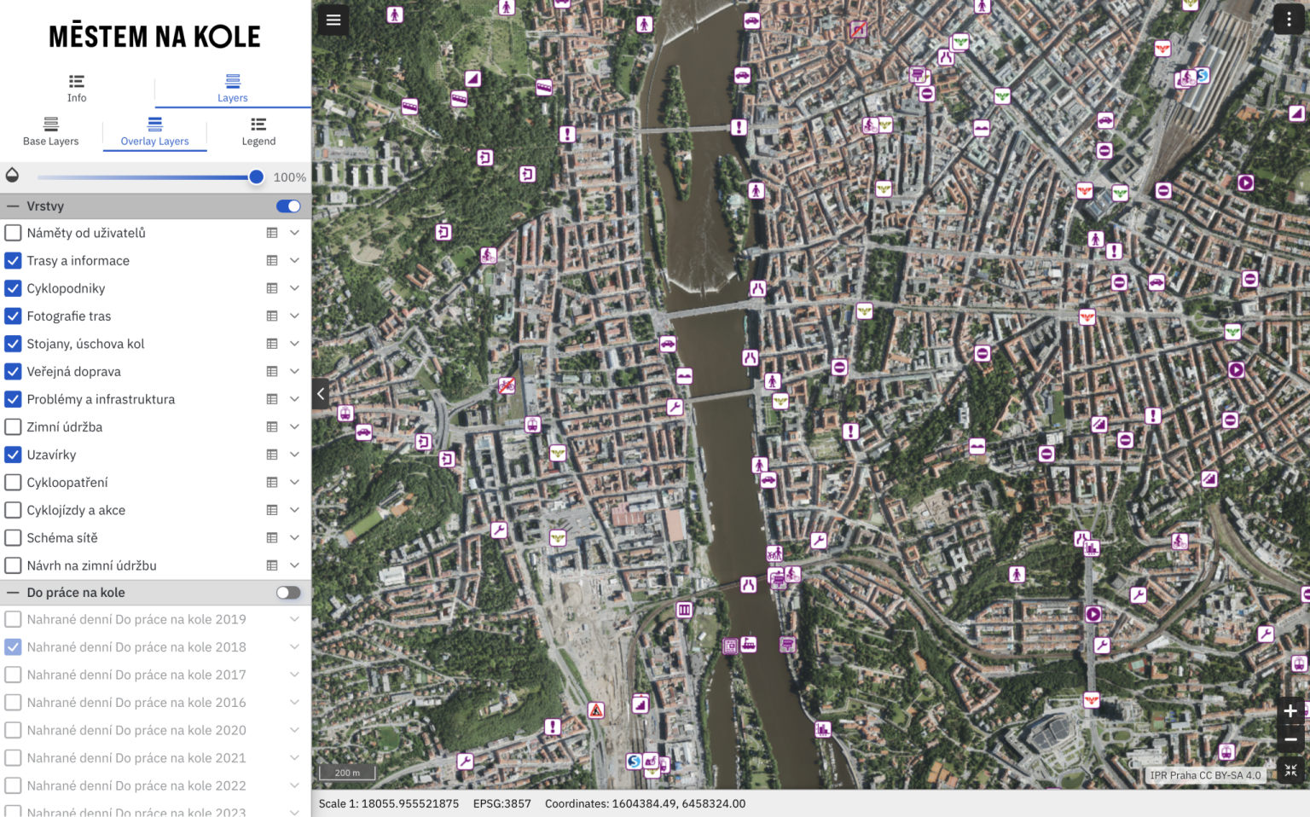The image size is (1310, 817).
Task: Open attribute table for Cyklopodniky layer
Action: click(x=272, y=288)
